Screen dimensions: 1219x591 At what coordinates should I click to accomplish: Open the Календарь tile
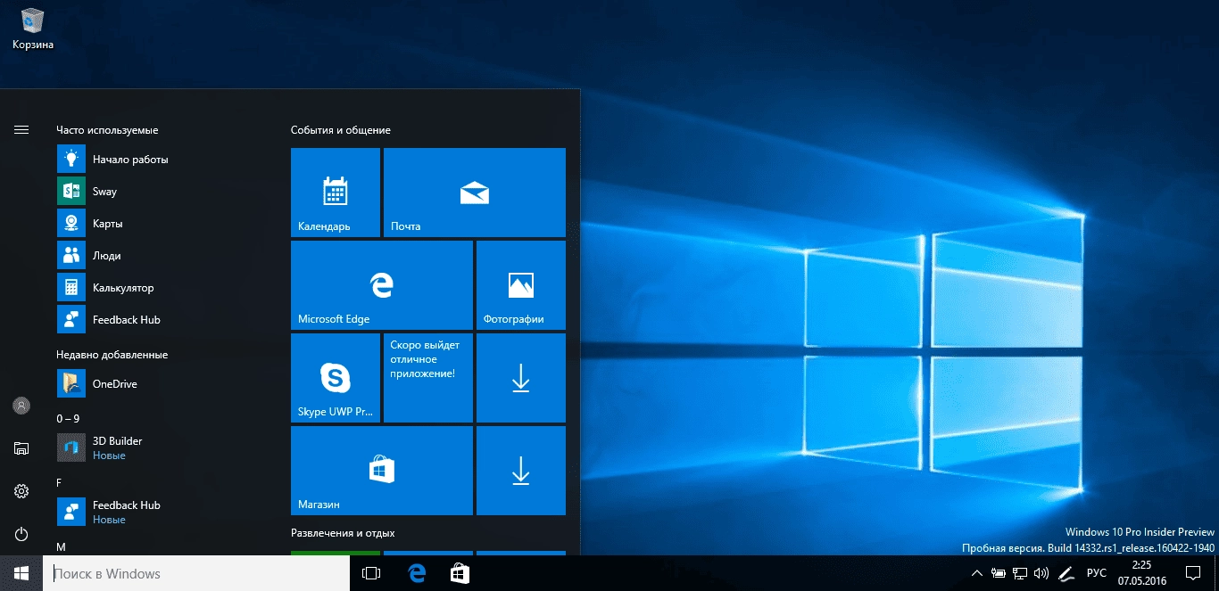tap(336, 193)
